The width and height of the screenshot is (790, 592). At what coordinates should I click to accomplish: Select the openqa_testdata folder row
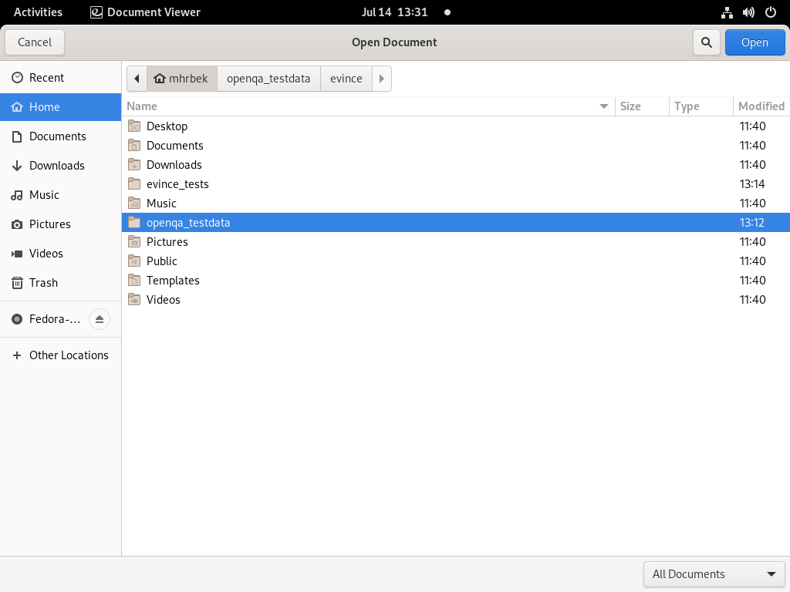(455, 223)
